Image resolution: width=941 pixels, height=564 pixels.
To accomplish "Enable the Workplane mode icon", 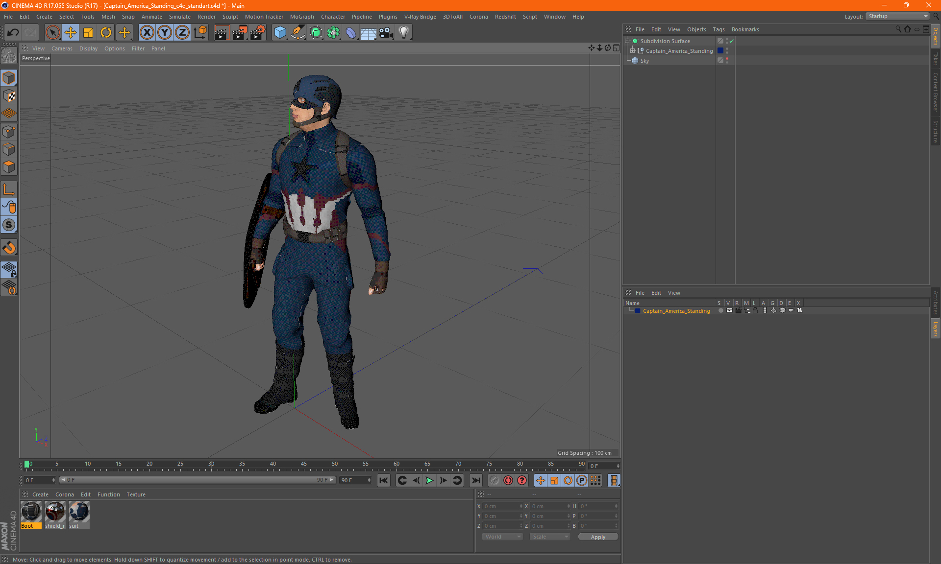I will pos(9,114).
